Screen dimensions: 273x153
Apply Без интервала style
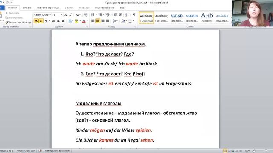[161, 18]
